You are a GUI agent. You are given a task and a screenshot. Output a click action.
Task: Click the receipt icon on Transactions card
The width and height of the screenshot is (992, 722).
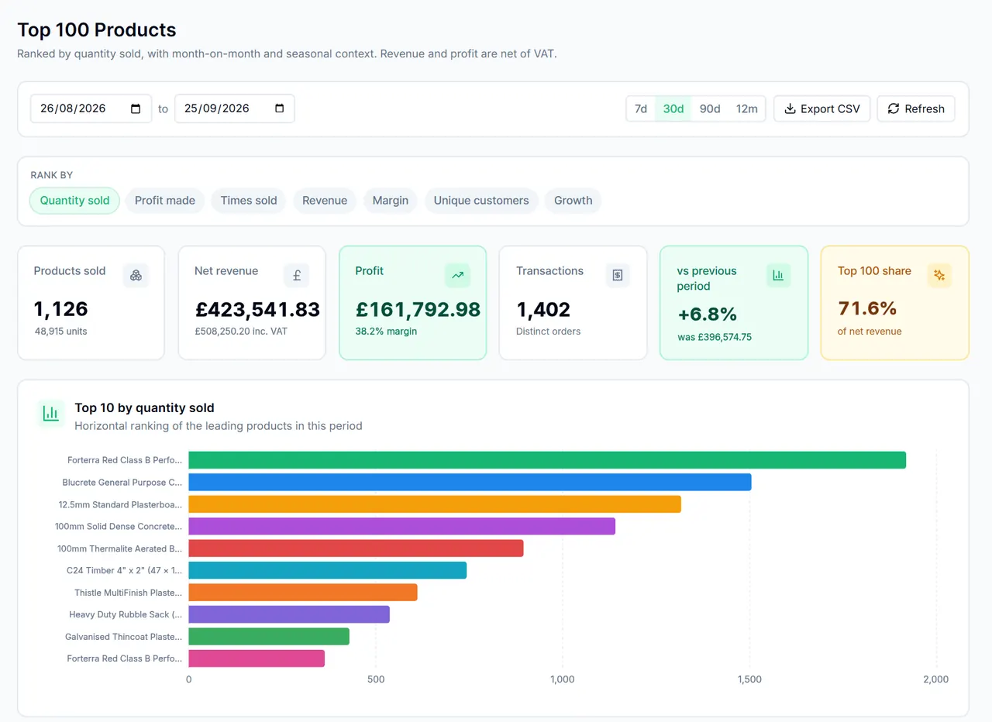click(x=618, y=275)
